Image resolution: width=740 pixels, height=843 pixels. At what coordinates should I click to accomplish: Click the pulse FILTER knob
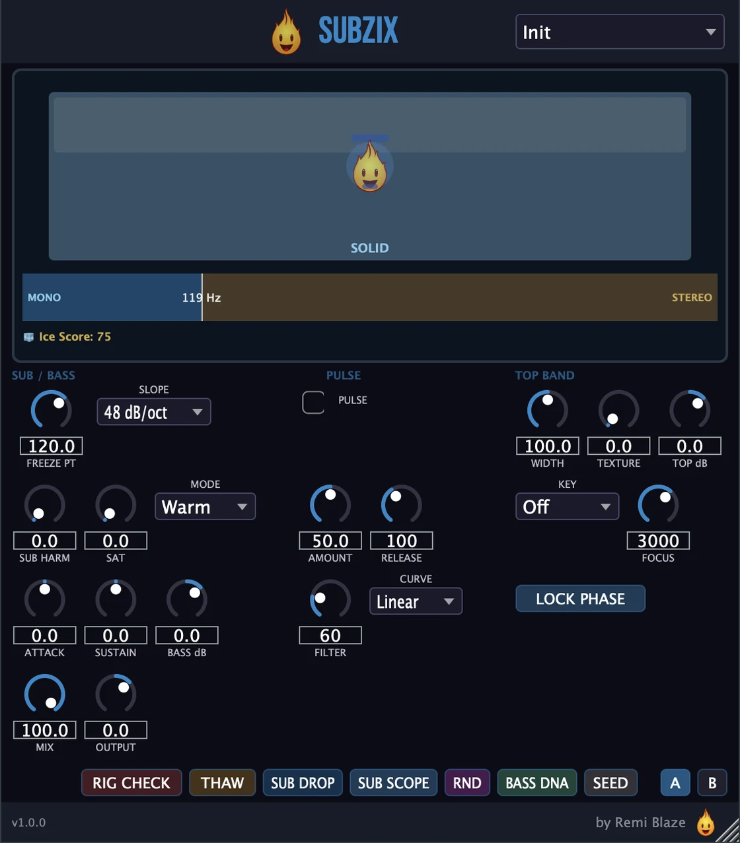330,599
